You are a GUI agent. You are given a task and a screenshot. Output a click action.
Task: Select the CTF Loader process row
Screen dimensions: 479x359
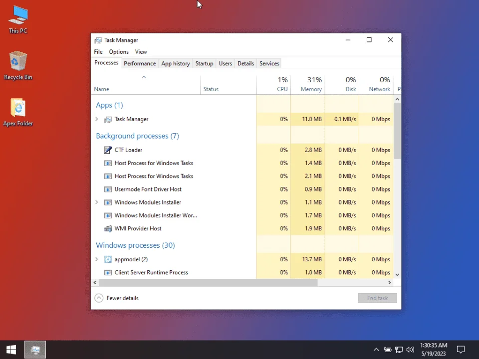click(x=242, y=150)
